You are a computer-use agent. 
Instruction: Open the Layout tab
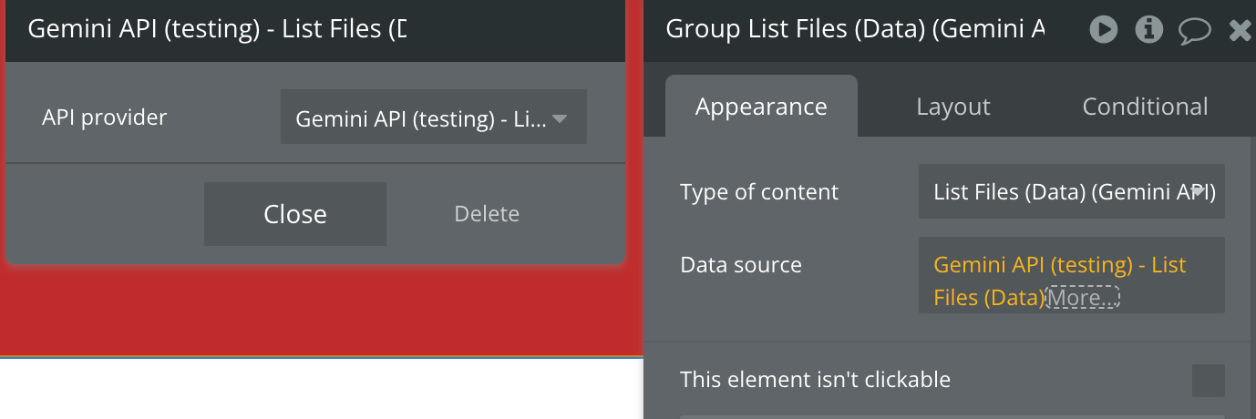click(952, 107)
